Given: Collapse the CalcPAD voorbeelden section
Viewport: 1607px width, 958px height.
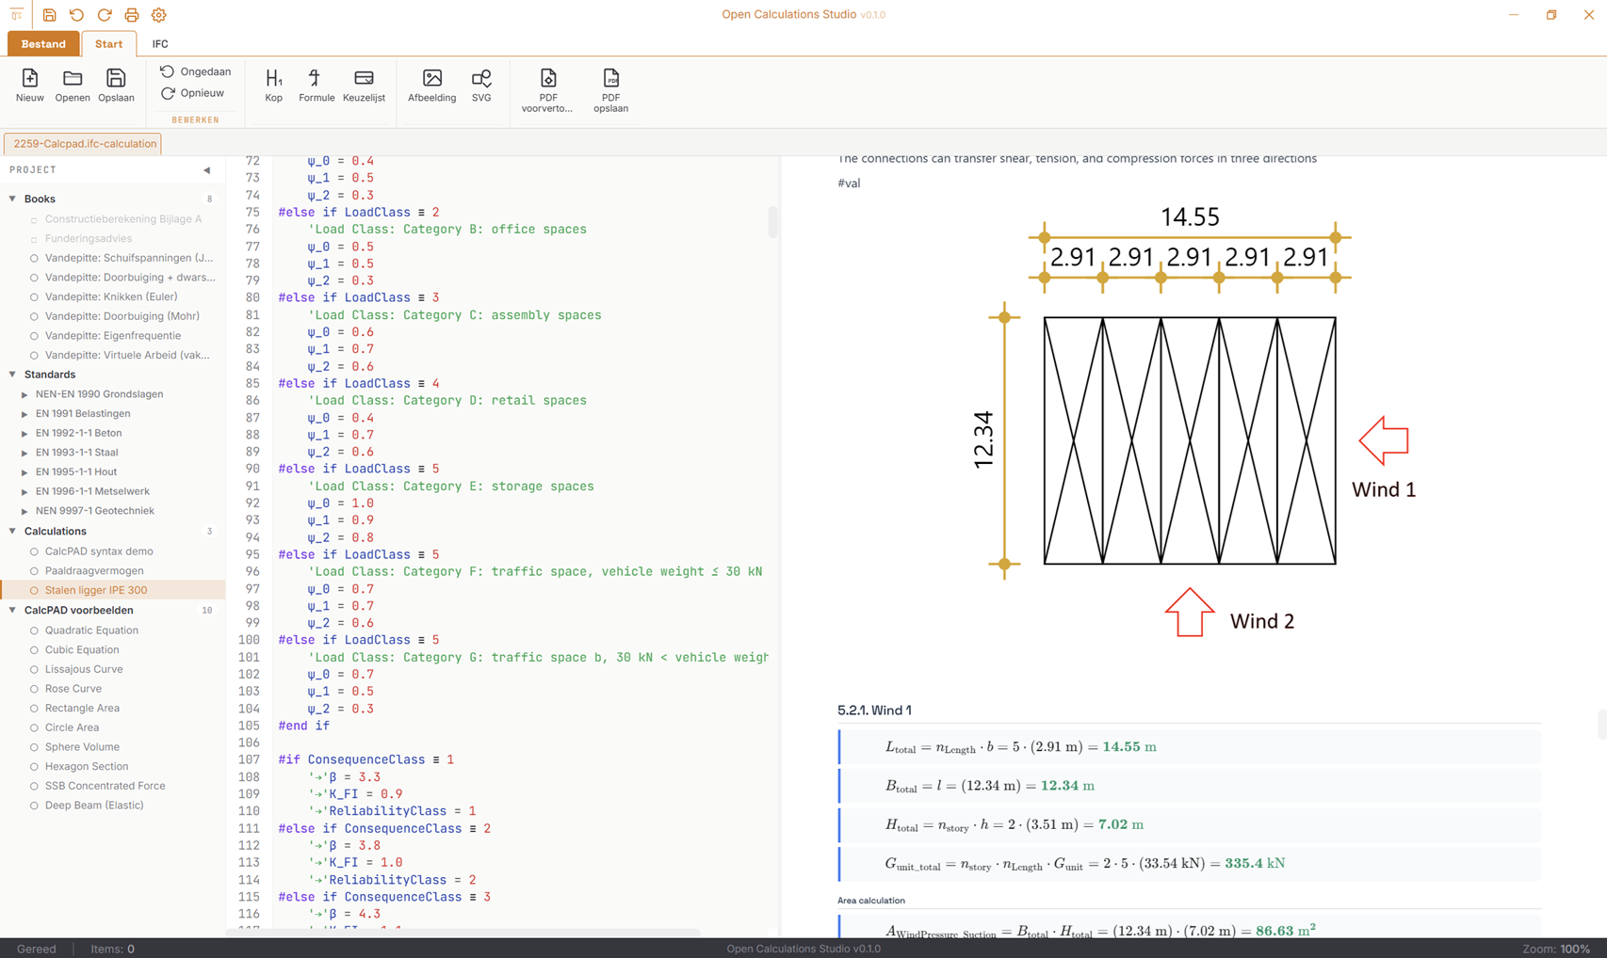Looking at the screenshot, I should (x=12, y=611).
